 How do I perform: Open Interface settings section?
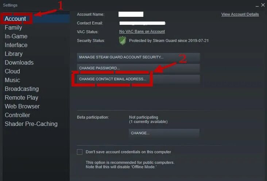[x=16, y=45]
